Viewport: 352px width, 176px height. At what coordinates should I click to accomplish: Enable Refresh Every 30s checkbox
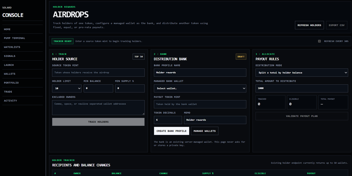pos(319,41)
